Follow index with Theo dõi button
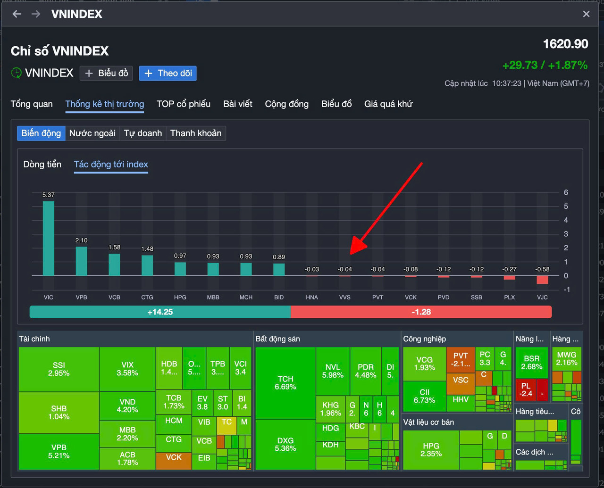Screen dimensions: 604x488 click(x=168, y=73)
